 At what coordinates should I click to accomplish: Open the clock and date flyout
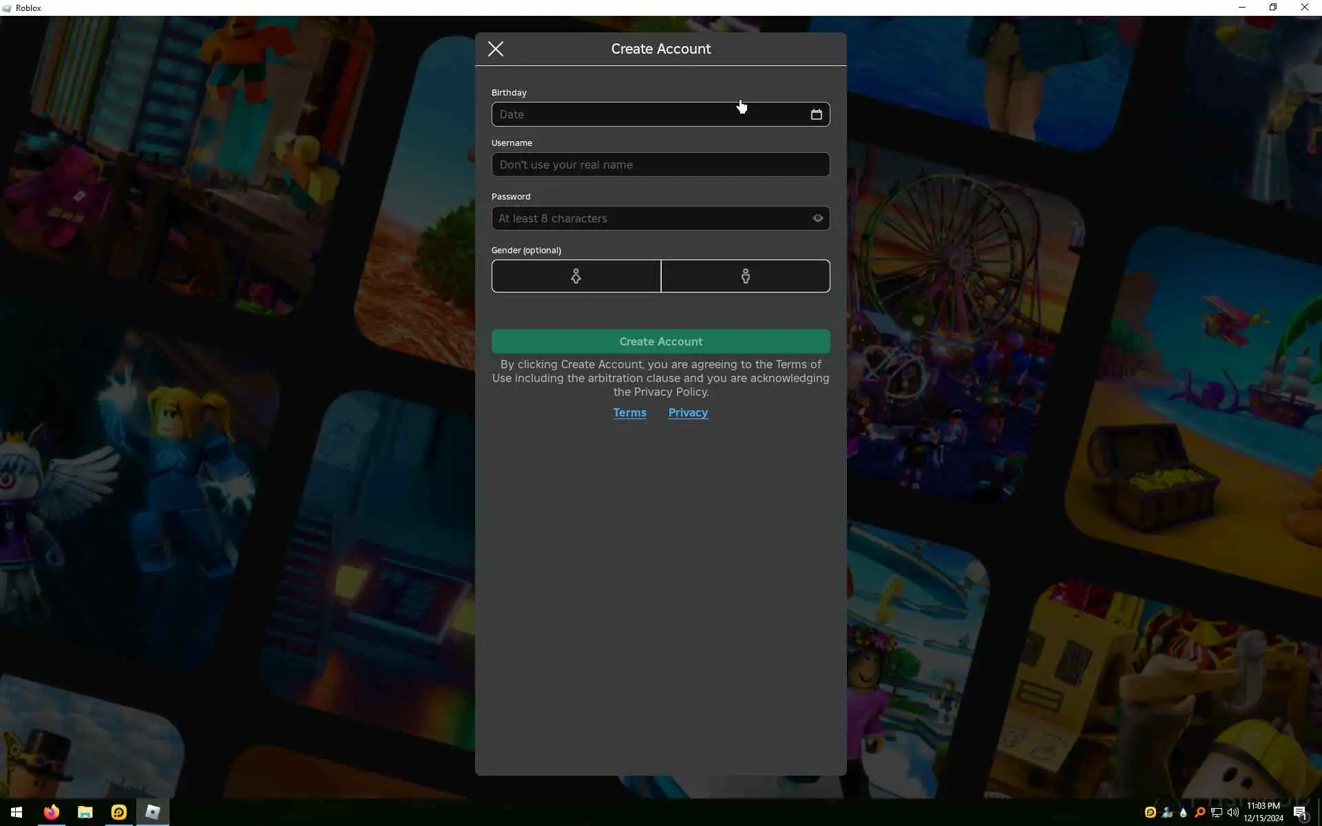1263,812
